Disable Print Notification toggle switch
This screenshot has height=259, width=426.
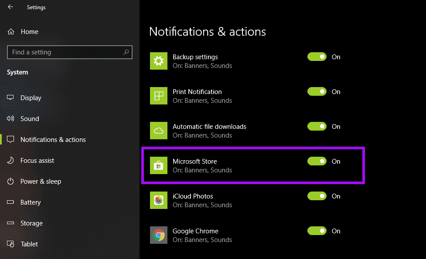click(x=317, y=91)
